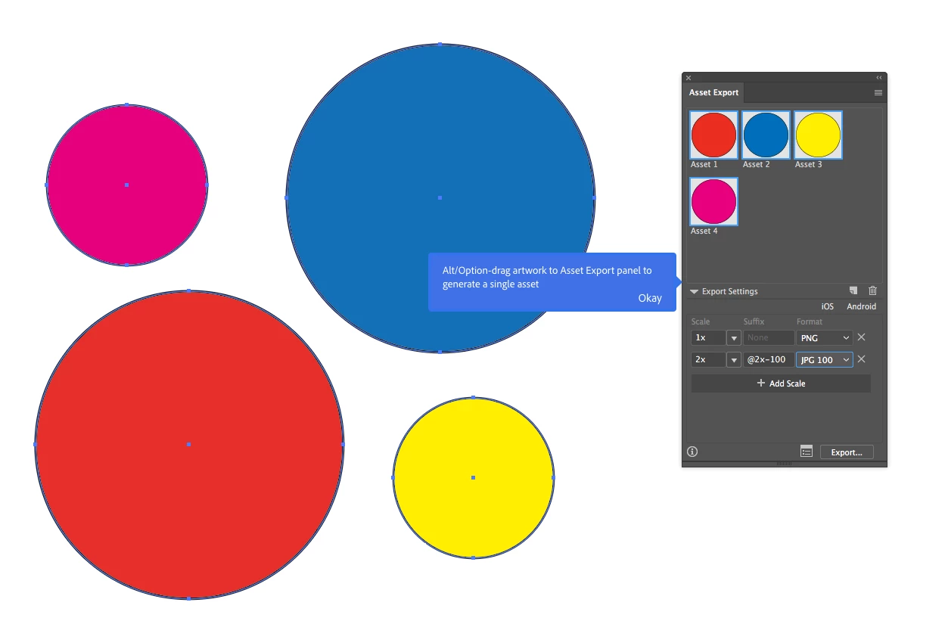This screenshot has width=948, height=624.
Task: Switch to the Asset Export tab
Action: click(713, 92)
